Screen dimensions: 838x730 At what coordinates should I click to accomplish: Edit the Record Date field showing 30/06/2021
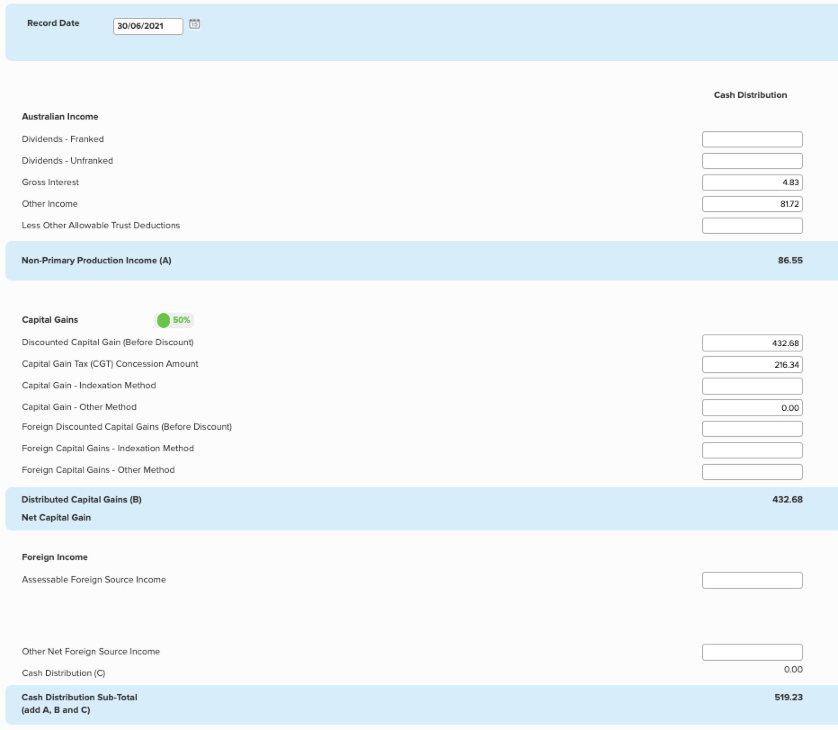point(148,26)
